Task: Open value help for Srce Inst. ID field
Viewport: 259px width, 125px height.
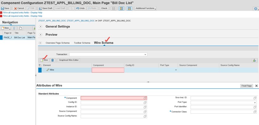Action: point(255,98)
